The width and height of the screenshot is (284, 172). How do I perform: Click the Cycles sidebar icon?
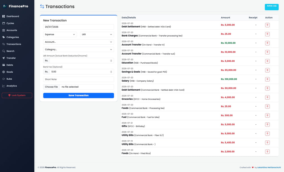pyautogui.click(x=3, y=23)
